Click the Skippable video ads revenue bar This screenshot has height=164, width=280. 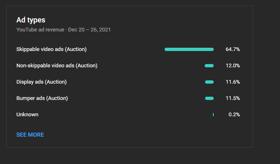189,49
